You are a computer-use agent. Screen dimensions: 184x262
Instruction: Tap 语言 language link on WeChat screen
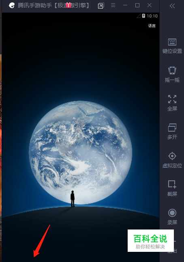pos(152,26)
